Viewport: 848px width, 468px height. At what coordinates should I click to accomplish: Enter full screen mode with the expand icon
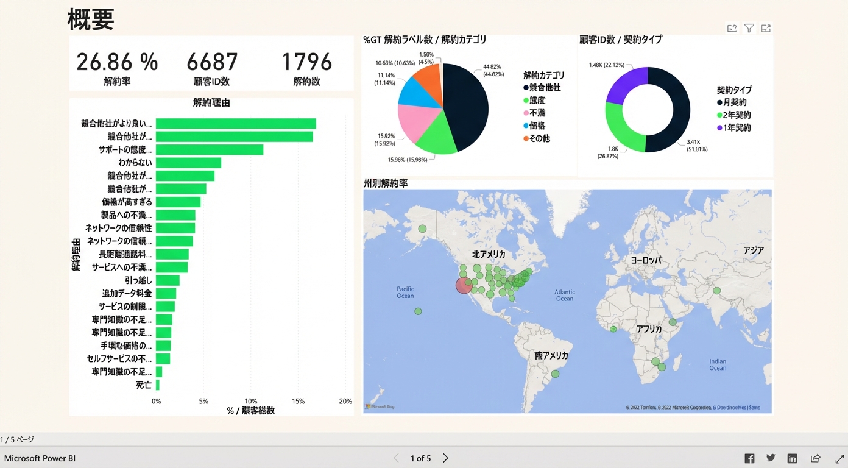coord(839,458)
